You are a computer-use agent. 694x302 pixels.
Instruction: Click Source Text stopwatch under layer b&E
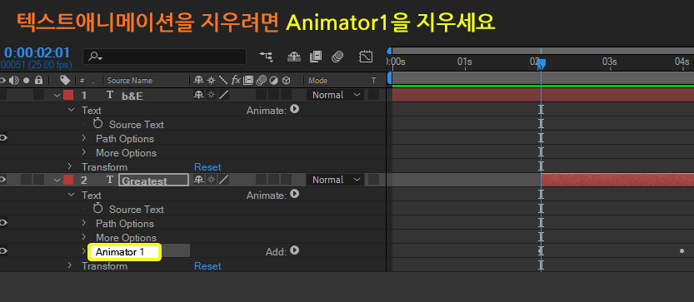click(97, 124)
